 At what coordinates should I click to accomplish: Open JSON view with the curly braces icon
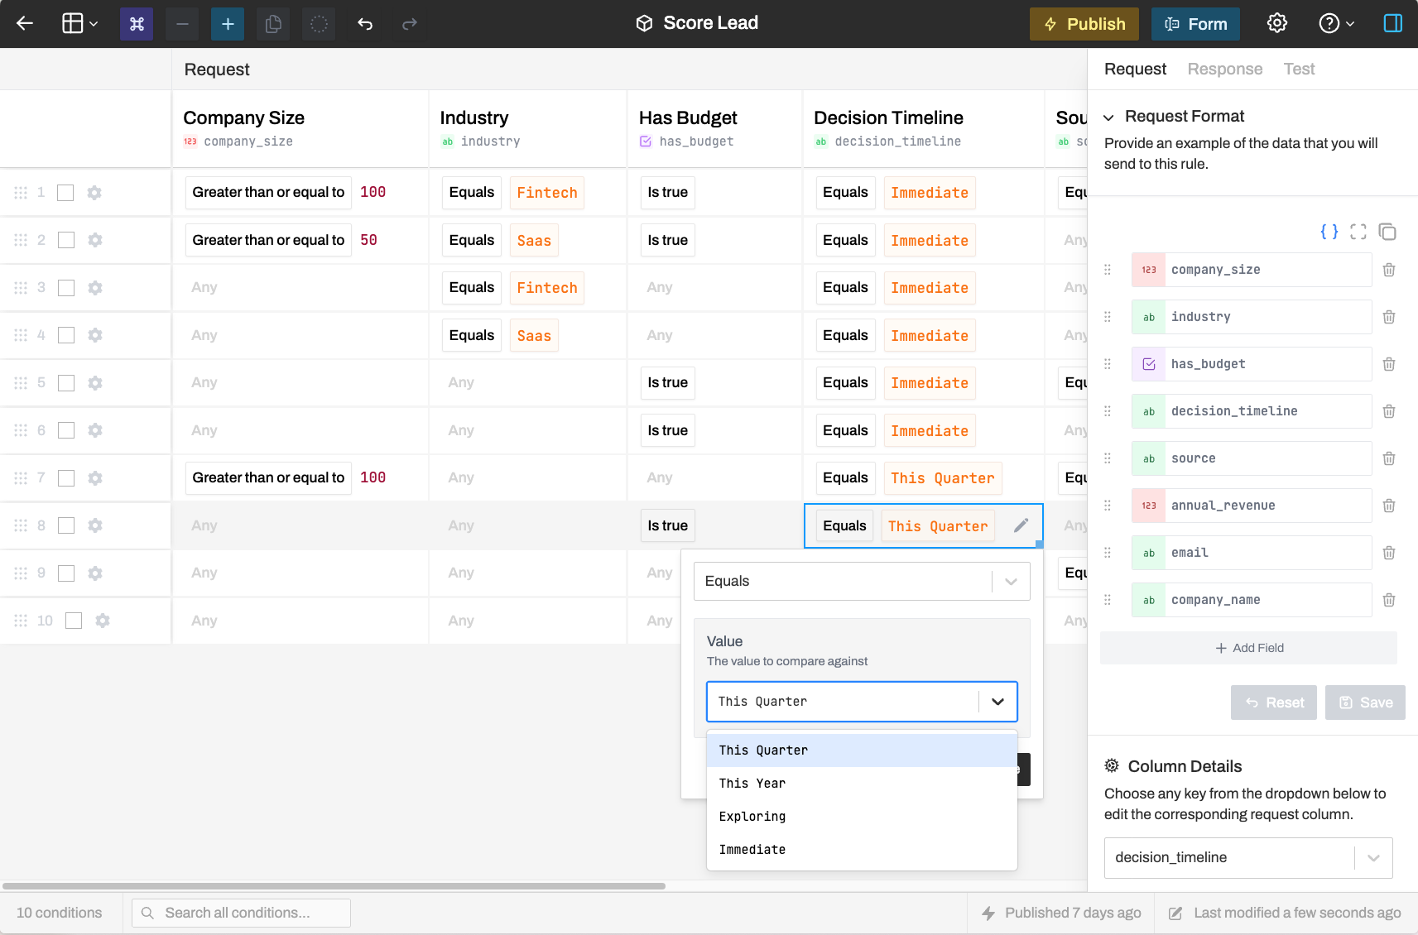(1329, 233)
